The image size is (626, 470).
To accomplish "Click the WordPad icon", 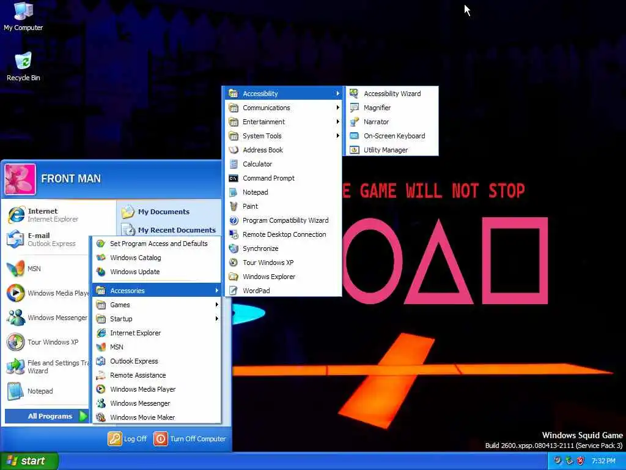I will tap(234, 291).
